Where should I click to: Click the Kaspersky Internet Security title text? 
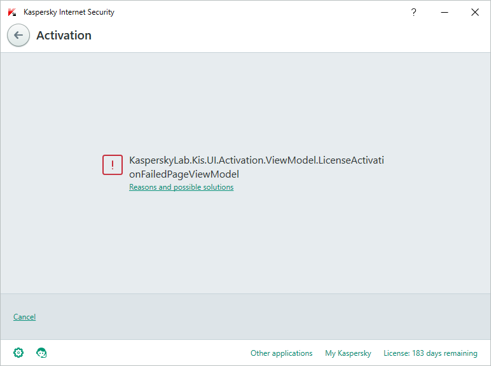coord(69,12)
